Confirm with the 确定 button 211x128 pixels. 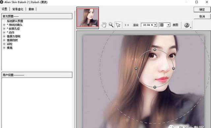point(202,10)
